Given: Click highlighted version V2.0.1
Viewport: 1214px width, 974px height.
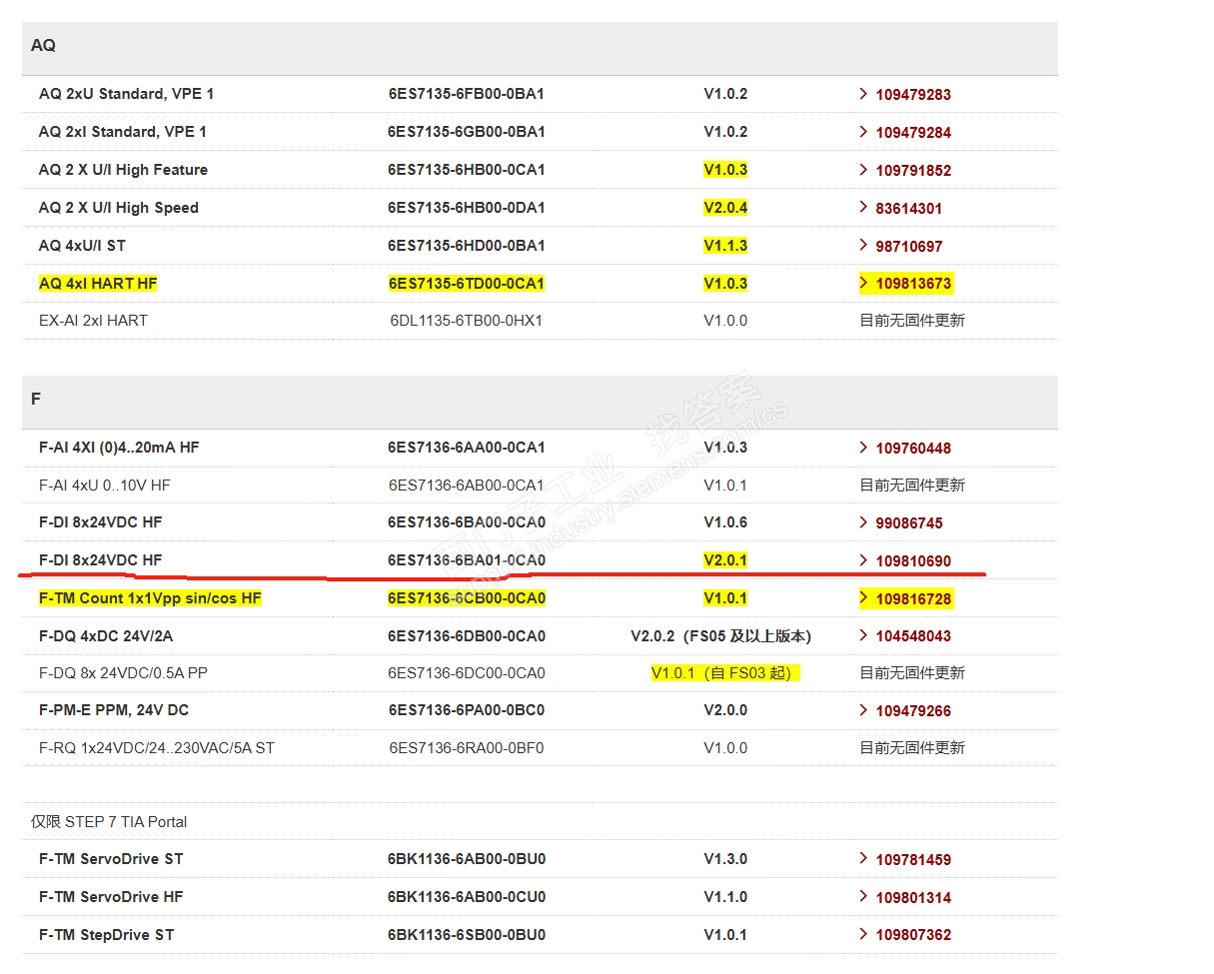Looking at the screenshot, I should click(x=725, y=560).
